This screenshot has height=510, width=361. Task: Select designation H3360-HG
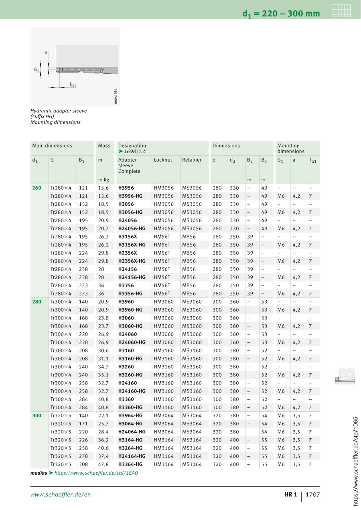point(130,407)
